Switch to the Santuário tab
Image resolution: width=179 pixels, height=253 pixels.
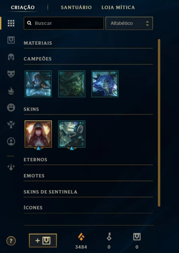click(76, 7)
